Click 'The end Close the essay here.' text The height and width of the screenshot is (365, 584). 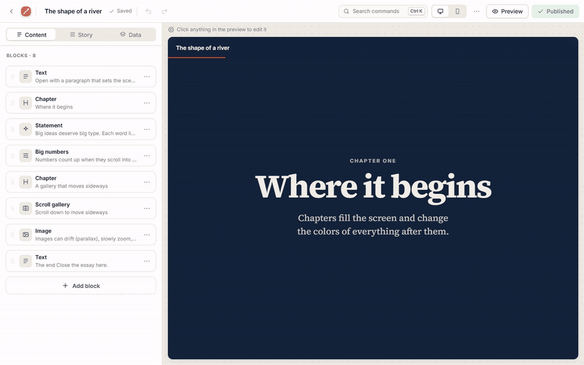coord(71,265)
